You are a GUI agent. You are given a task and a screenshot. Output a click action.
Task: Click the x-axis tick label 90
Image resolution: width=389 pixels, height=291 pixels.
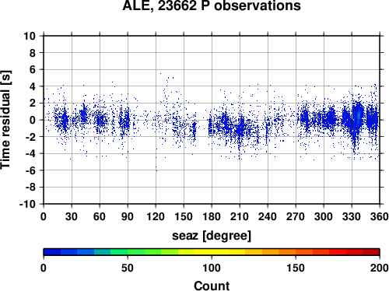[x=128, y=216]
